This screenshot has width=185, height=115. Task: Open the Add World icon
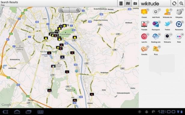[x=156, y=13]
